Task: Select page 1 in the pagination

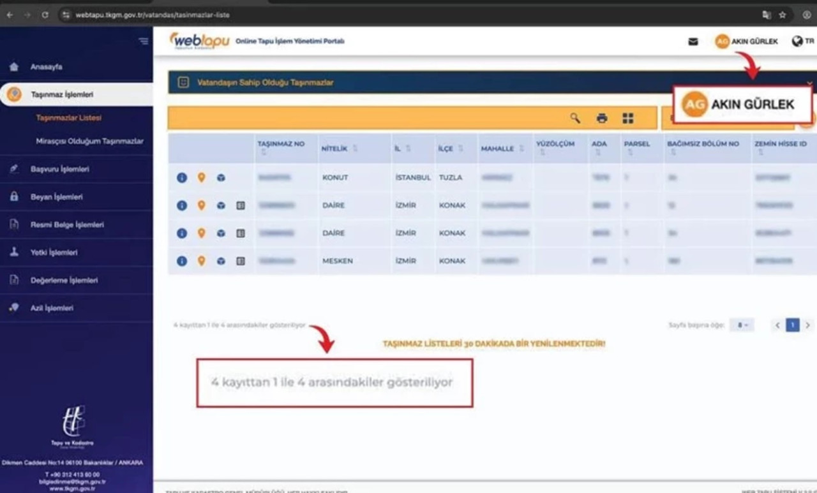Action: point(792,325)
